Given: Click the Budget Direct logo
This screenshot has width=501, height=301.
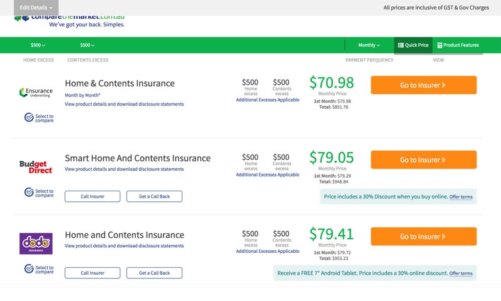Looking at the screenshot, I should click(36, 167).
